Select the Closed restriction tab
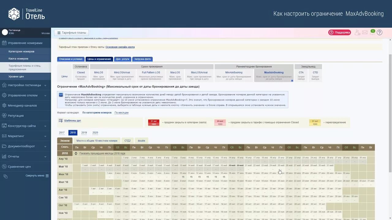Image resolution: width=392 pixels, height=220 pixels. pyautogui.click(x=81, y=75)
